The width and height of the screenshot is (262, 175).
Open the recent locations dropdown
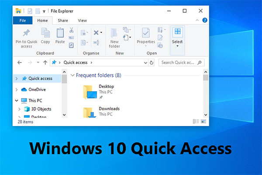pyautogui.click(x=38, y=63)
